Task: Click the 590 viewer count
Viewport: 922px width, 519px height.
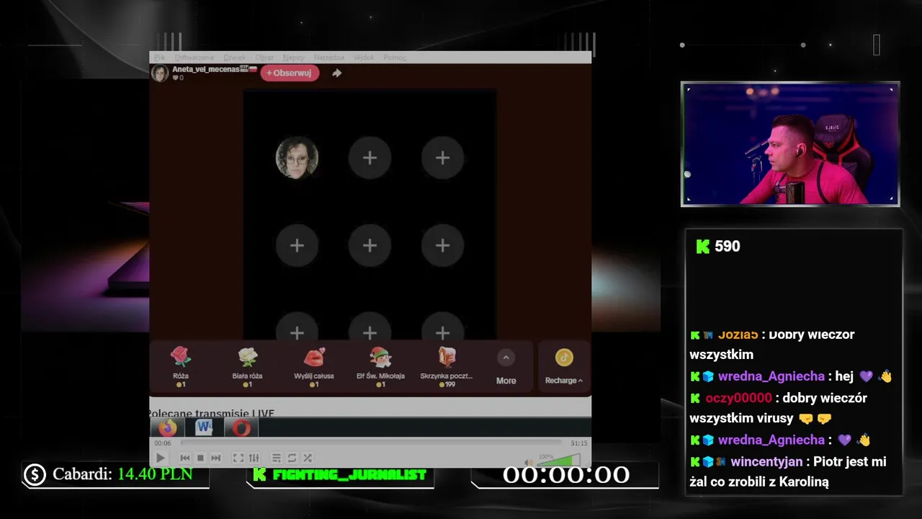Action: pos(728,247)
